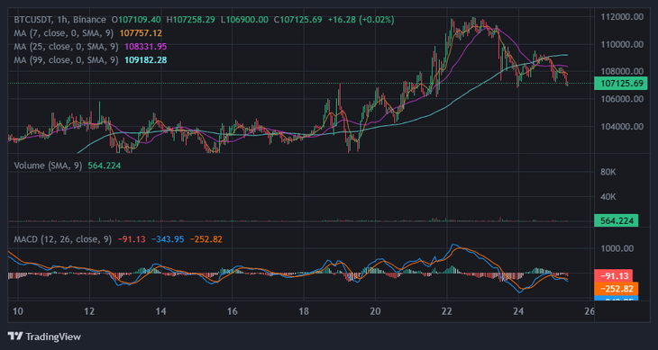Click date 20 on time axis

pyautogui.click(x=375, y=311)
